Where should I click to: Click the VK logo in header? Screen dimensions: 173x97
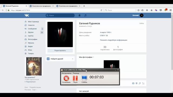[x=26, y=15]
